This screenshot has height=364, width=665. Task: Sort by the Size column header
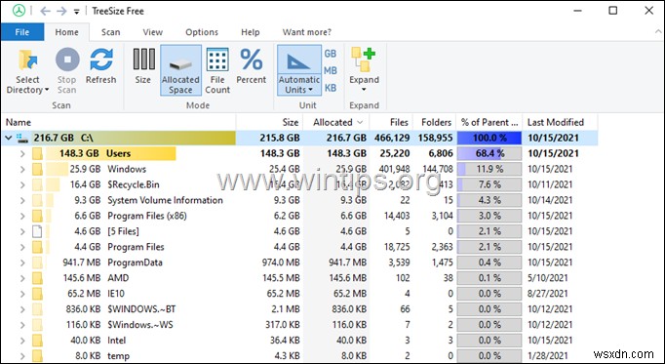(270, 122)
